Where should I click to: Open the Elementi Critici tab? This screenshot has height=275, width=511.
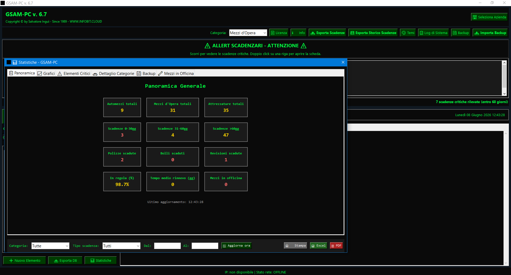coord(74,74)
